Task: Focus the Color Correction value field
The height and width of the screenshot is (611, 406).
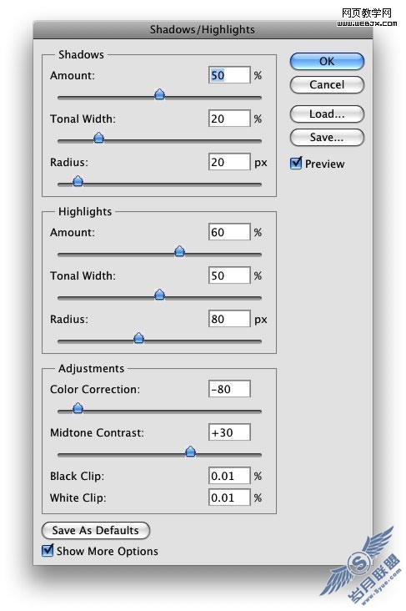Action: [x=229, y=389]
